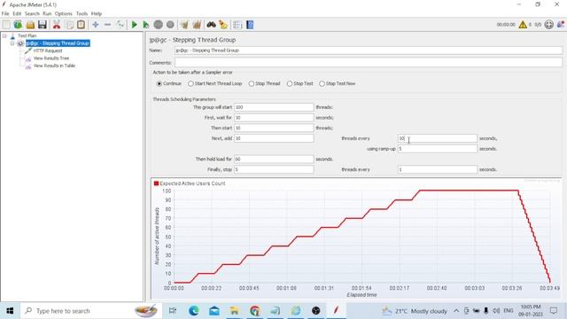Click the Comments input field
Screen dimensions: 567x319
click(369, 63)
